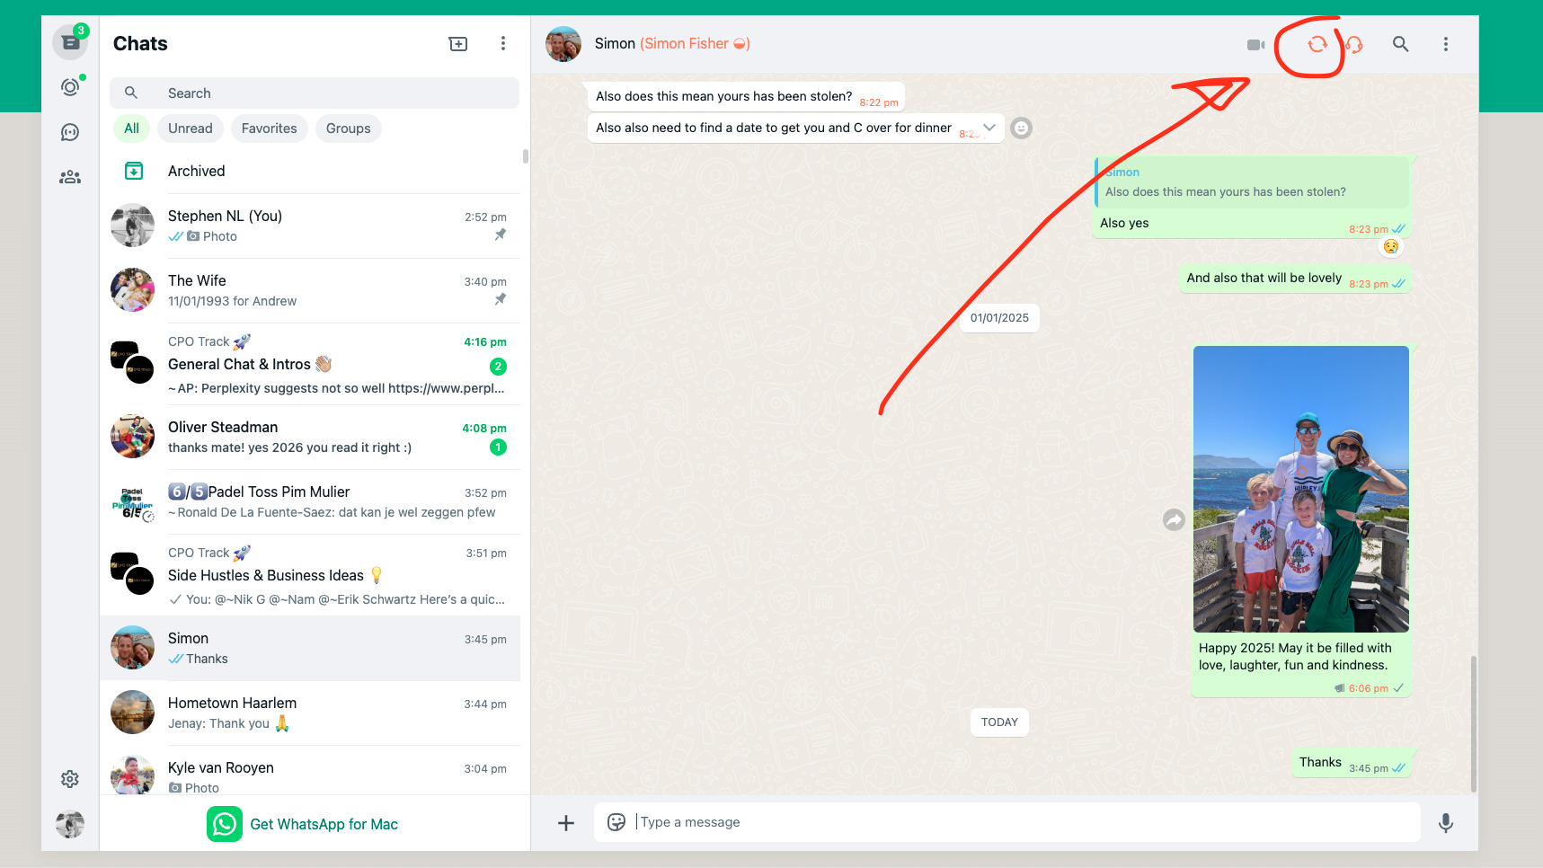Filter the chat list to Groups
Viewport: 1543px width, 868px height.
pyautogui.click(x=348, y=128)
